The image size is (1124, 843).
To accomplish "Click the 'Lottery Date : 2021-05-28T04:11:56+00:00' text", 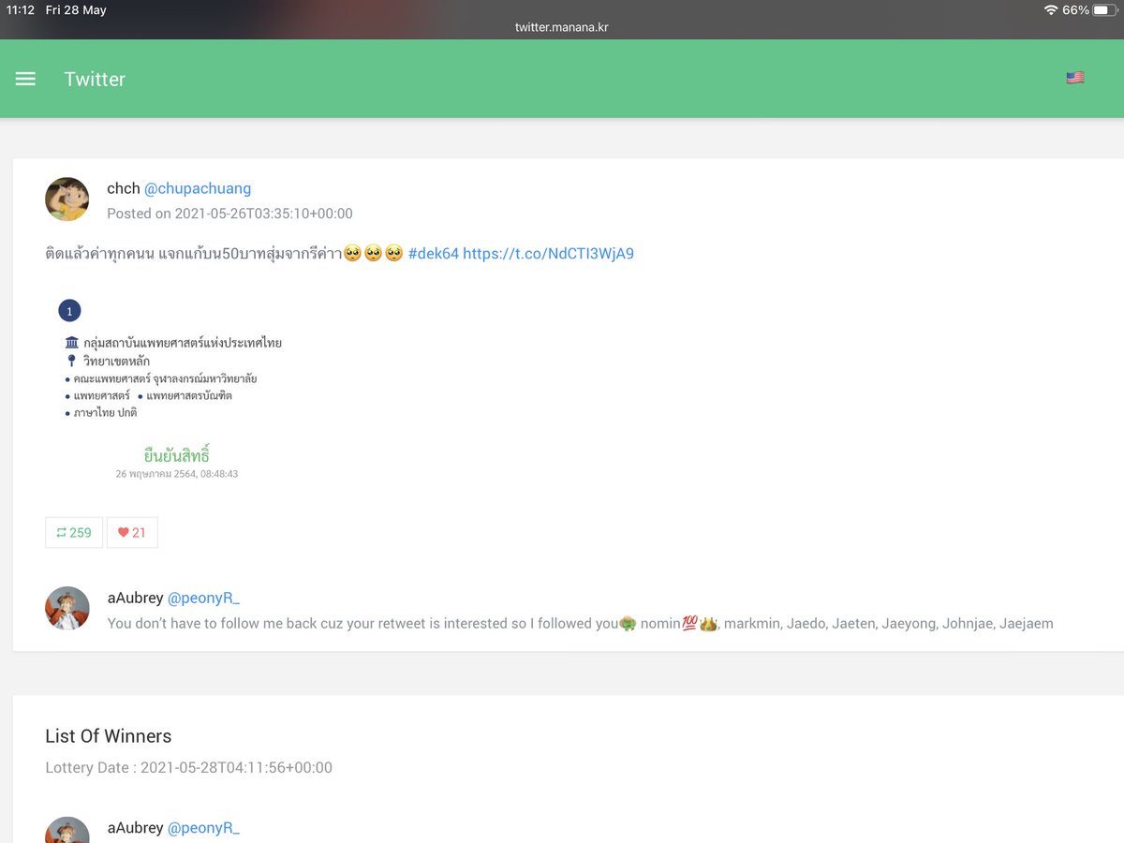I will tap(188, 768).
